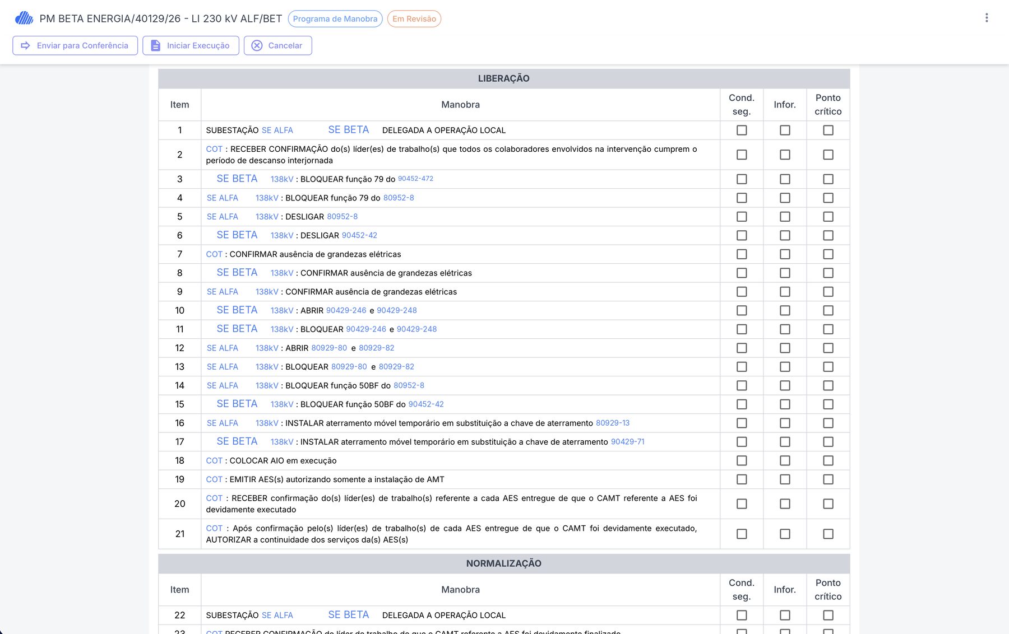The width and height of the screenshot is (1009, 634).
Task: Mark Ponto crítico for item 6
Action: coord(828,235)
